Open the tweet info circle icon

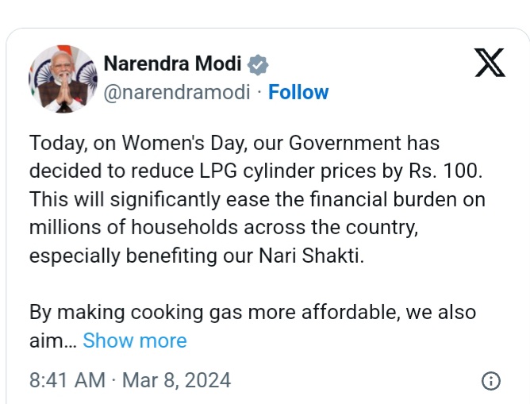click(491, 380)
